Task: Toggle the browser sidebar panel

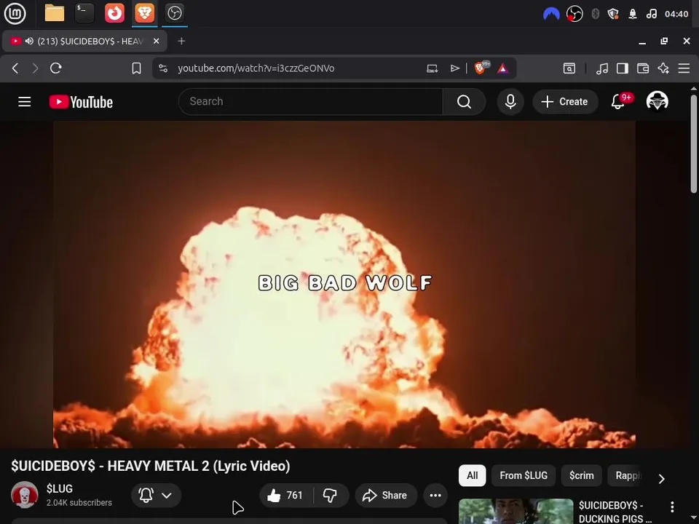Action: [623, 68]
